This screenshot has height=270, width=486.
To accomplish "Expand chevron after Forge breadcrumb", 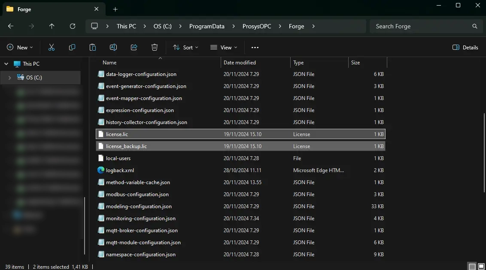I will 313,26.
